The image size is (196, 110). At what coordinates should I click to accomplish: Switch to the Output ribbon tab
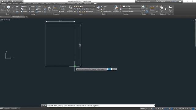42,4
